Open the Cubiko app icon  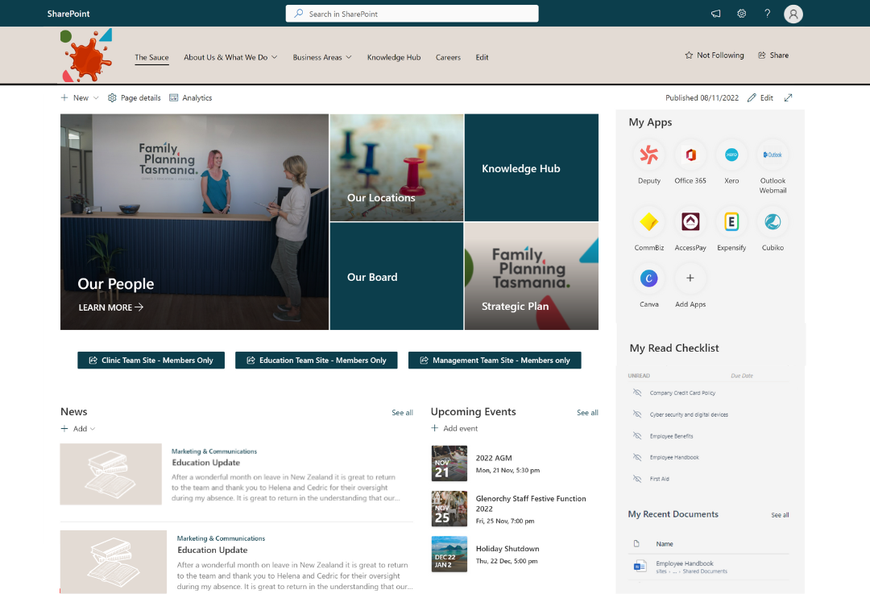773,222
